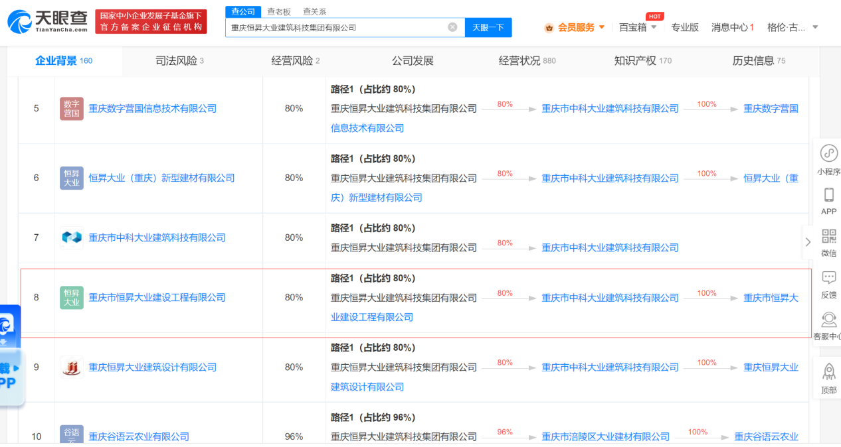Open the 反馈 feedback icon

(x=828, y=278)
